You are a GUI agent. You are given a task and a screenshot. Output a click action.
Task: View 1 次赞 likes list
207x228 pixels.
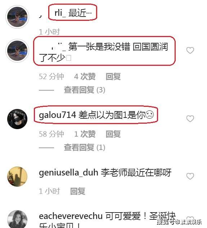click(85, 134)
